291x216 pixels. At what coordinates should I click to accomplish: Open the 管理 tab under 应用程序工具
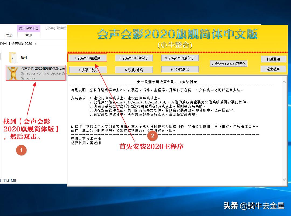coord(28,35)
